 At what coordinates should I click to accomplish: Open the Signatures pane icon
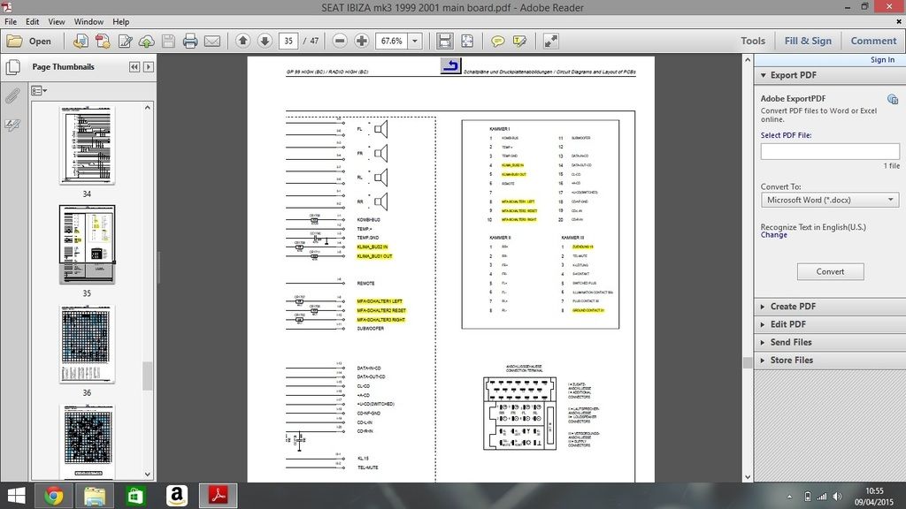[12, 124]
